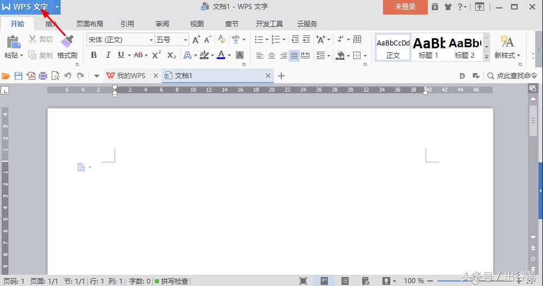
Task: Redo action arrow
Action: (x=80, y=76)
